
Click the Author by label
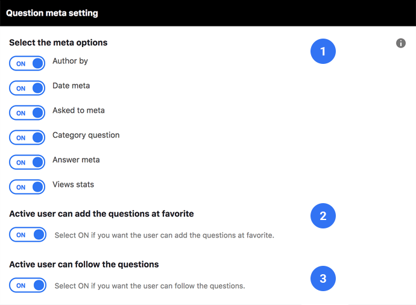pyautogui.click(x=70, y=61)
